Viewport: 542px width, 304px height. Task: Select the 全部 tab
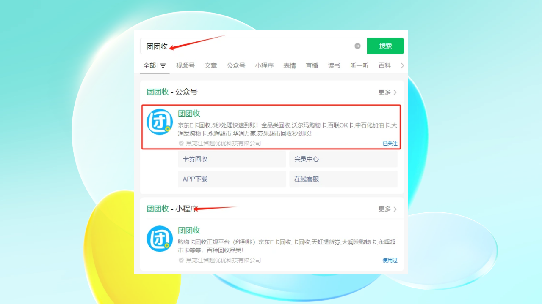tap(149, 65)
